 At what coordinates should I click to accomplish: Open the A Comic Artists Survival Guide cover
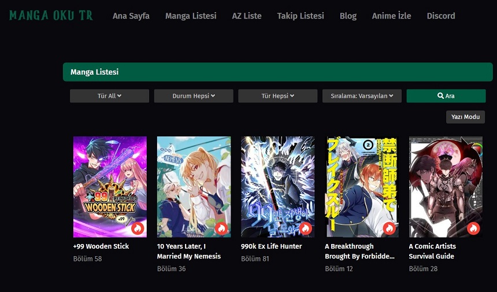click(446, 187)
